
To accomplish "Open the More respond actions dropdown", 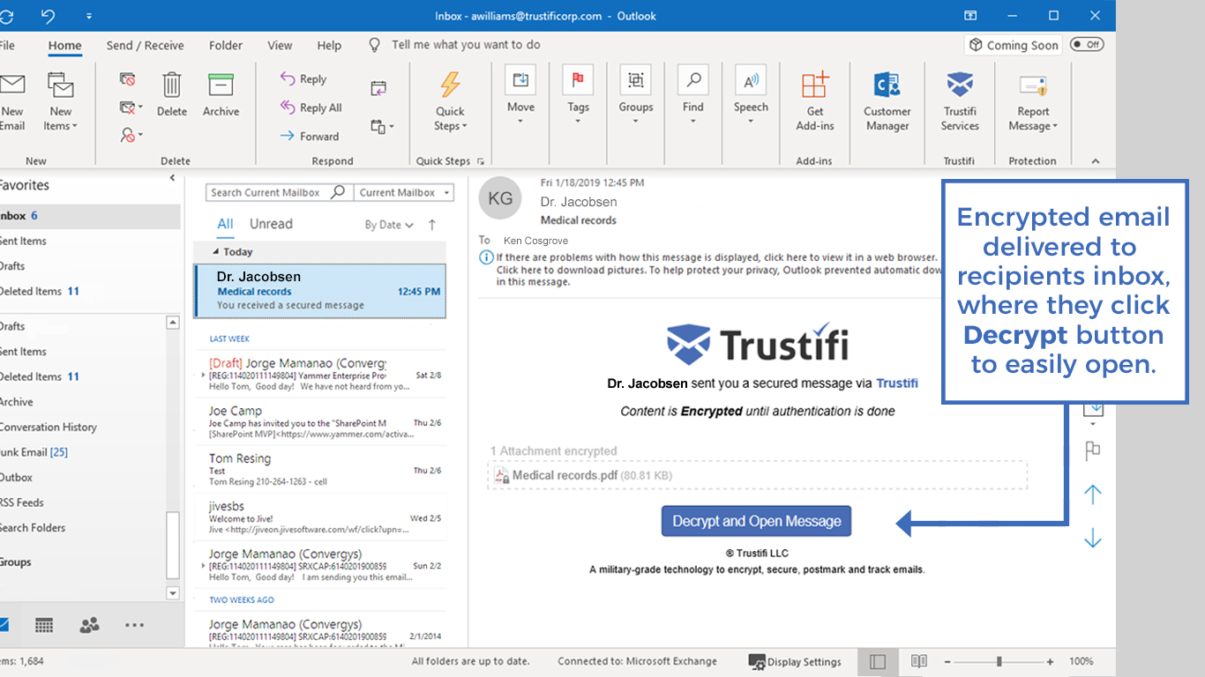I will pyautogui.click(x=383, y=127).
